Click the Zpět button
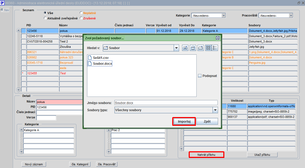Screen dimensions: 305x168 (207, 122)
